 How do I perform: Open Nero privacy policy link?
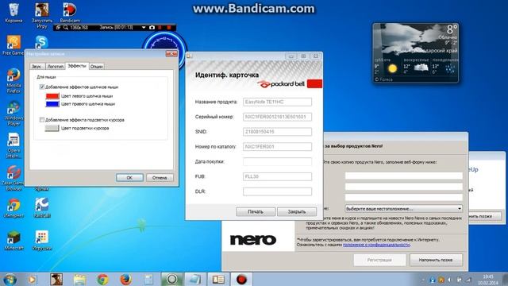(x=376, y=245)
